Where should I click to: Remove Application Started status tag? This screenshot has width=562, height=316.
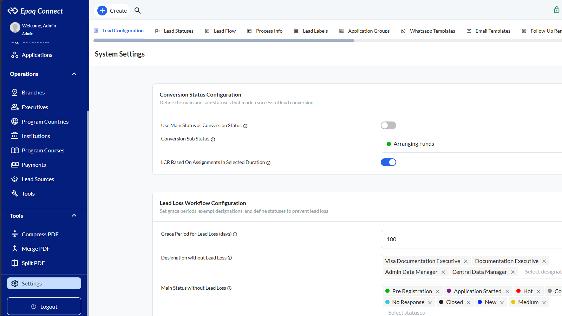507,291
